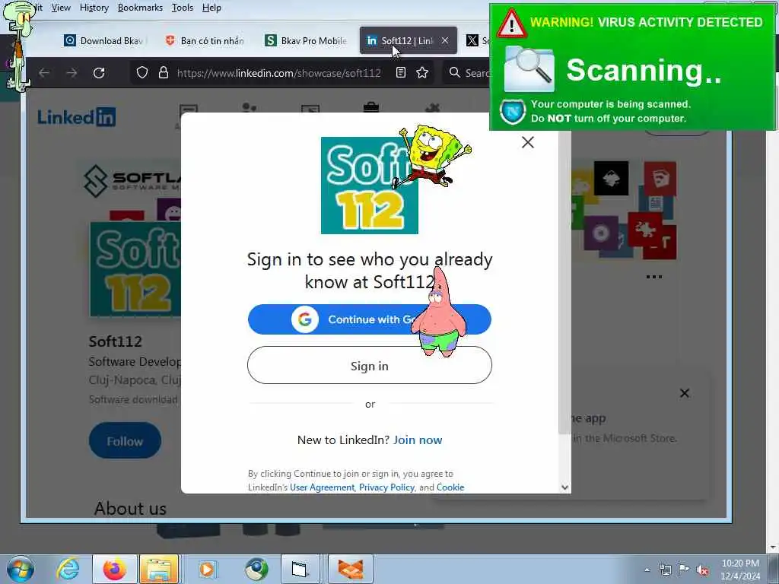Viewport: 779px width, 584px height.
Task: Go forward with the browser forward arrow
Action: pos(72,72)
